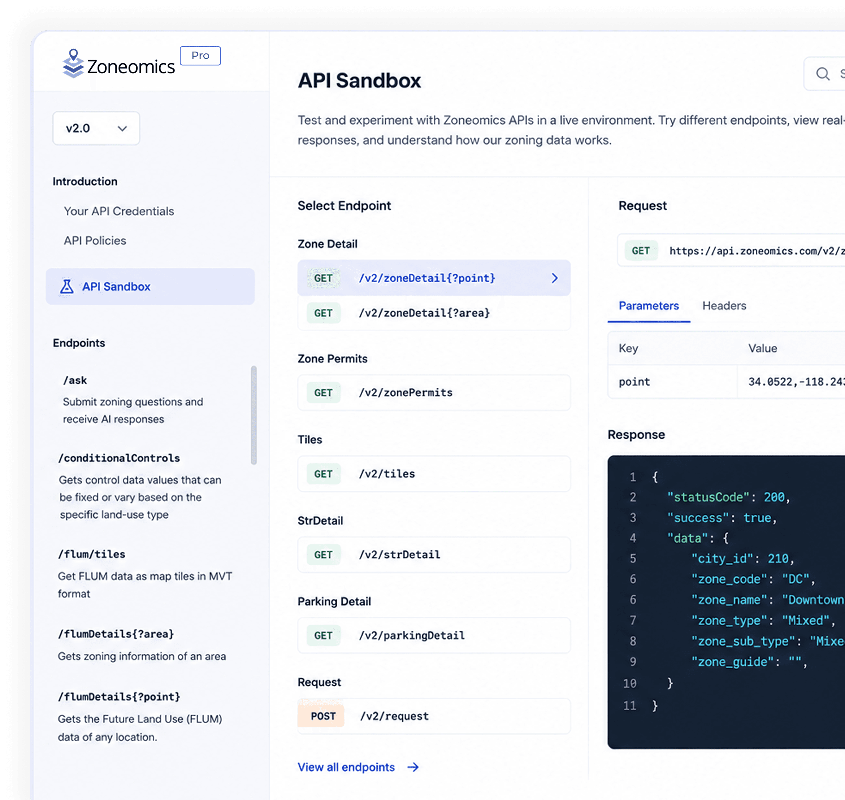Open the /flum/tiles endpoint
This screenshot has width=845, height=800.
point(92,555)
